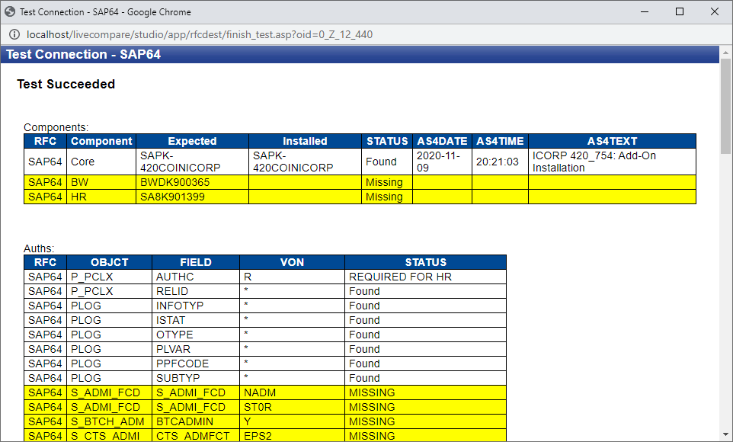
Task: Click 'SAPK-420COINICORP' in the Expected column
Action: [192, 162]
